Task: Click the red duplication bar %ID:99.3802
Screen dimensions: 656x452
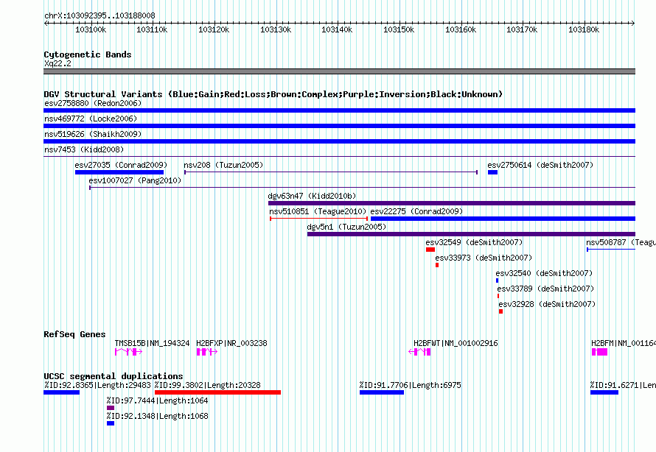Action: [217, 392]
